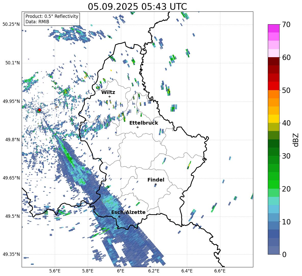Click the 50.1°N latitude label
Image resolution: width=302 pixels, height=276 pixels.
[x=12, y=63]
